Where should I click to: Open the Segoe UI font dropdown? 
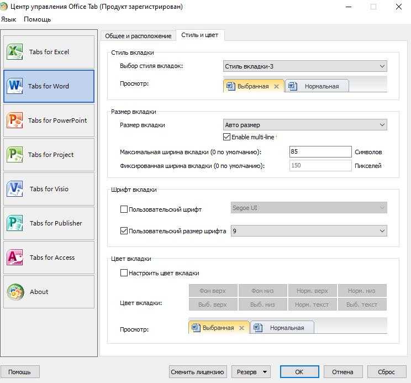click(309, 208)
